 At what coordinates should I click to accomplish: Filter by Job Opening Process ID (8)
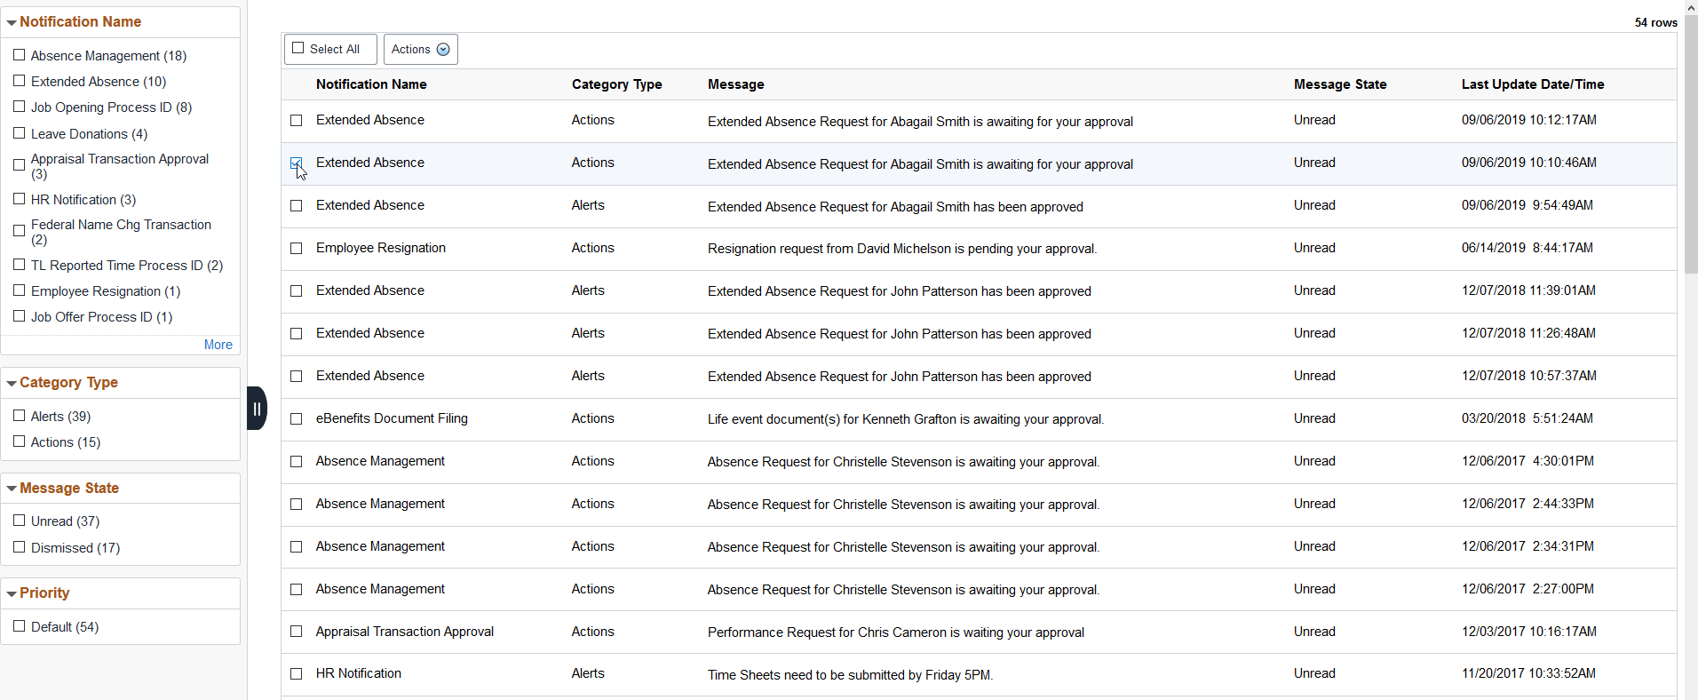click(19, 107)
